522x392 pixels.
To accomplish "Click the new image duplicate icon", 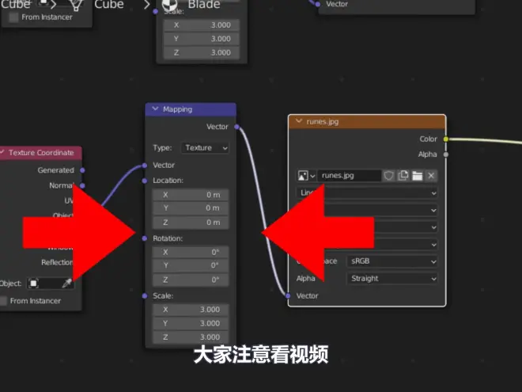I will [403, 176].
